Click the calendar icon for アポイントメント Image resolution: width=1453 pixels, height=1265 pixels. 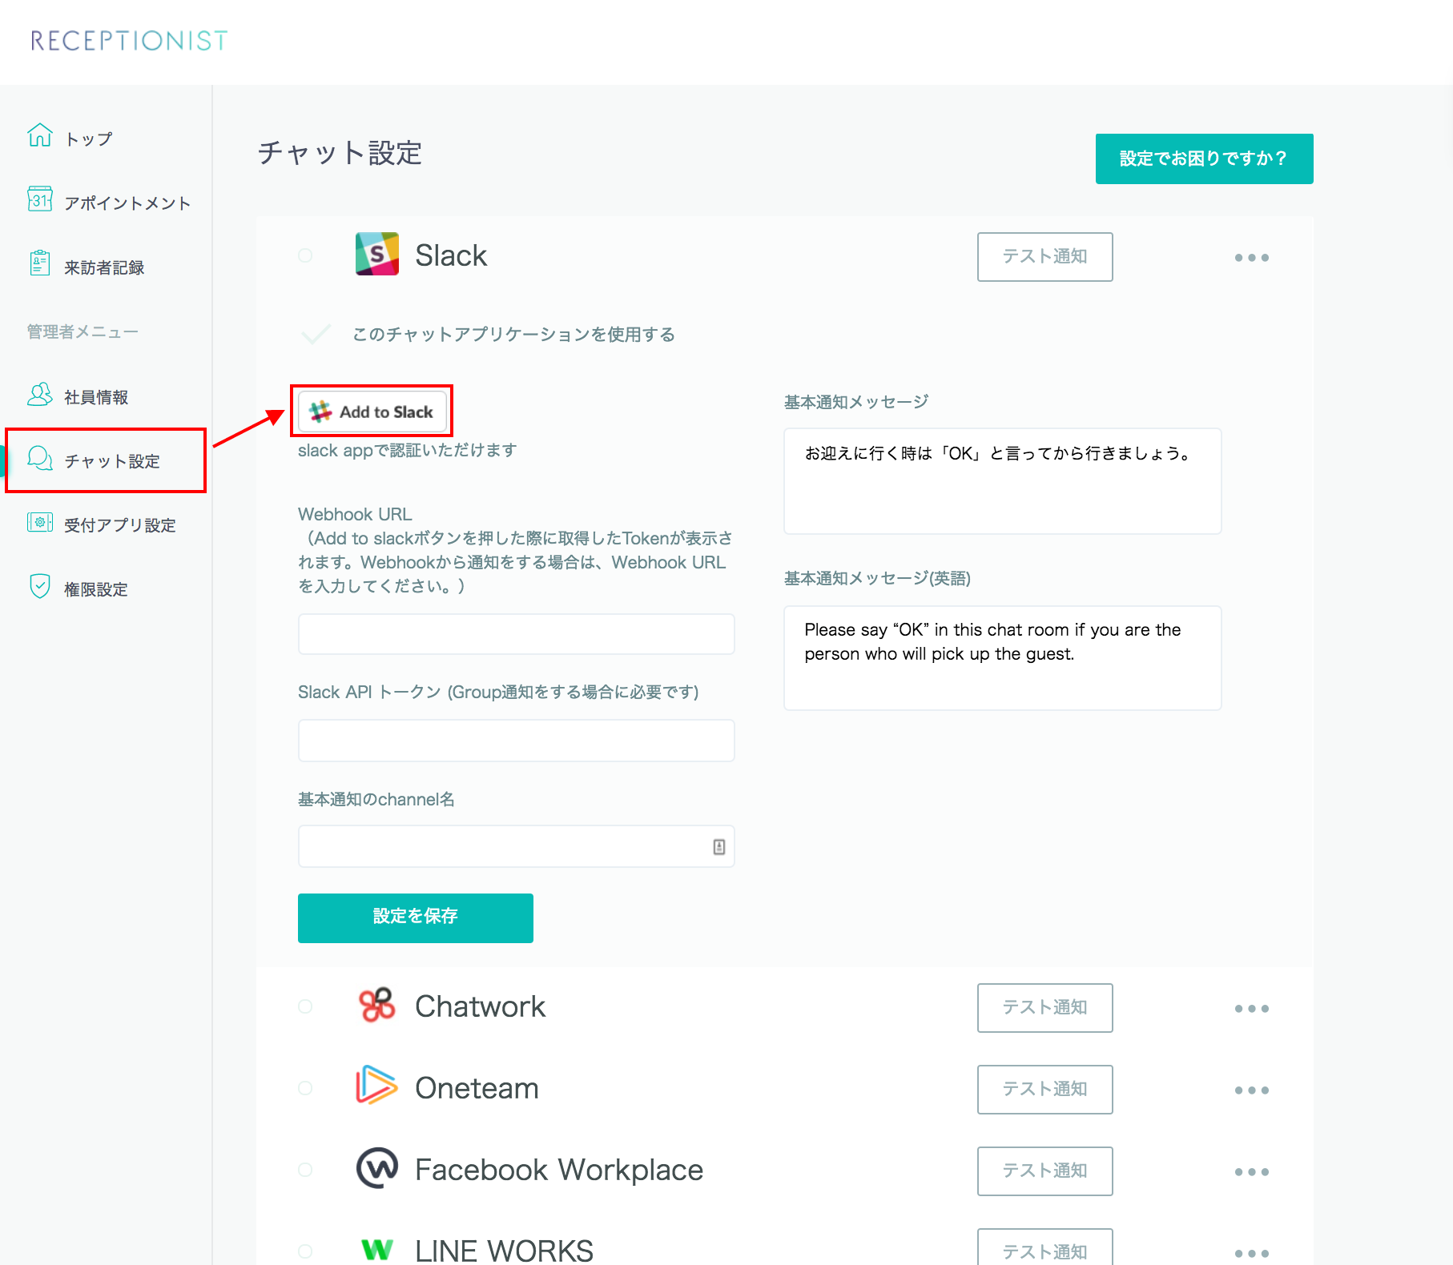coord(39,199)
